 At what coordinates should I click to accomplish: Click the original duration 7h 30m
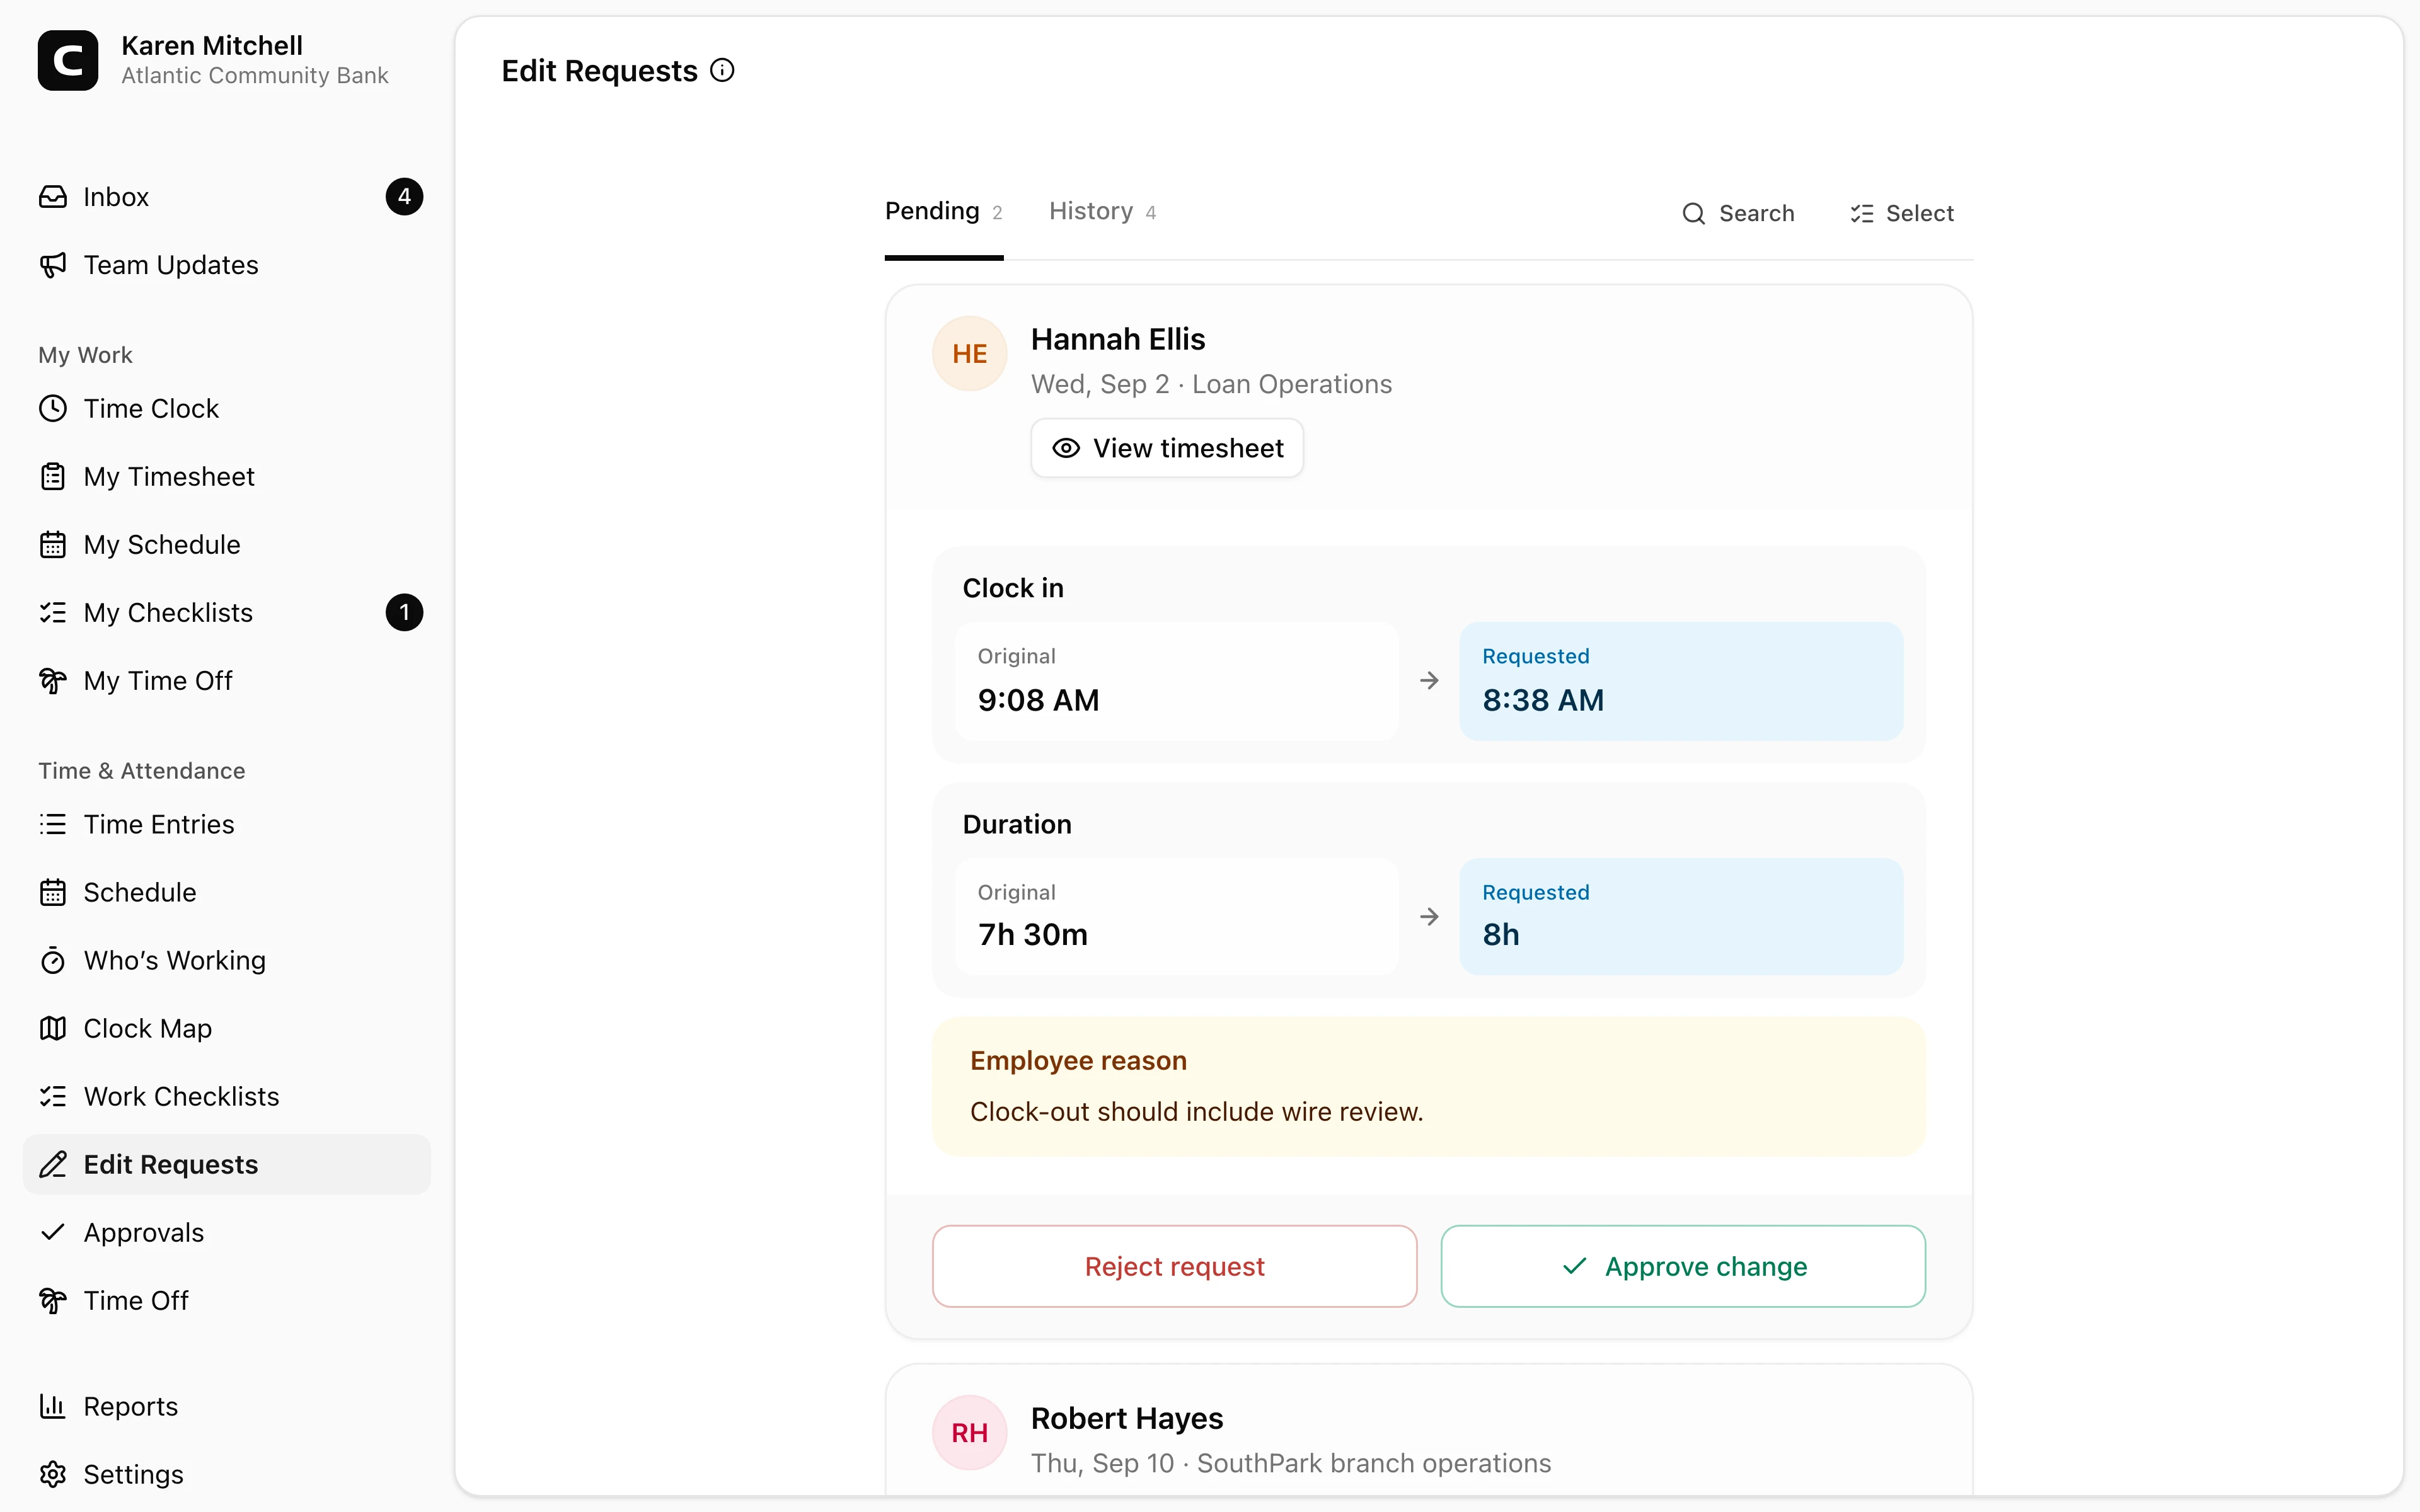click(x=1033, y=934)
